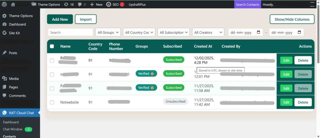Screen dimensions: 320x138
Task: Click the Site Kit Google icon
Action: 4,33
